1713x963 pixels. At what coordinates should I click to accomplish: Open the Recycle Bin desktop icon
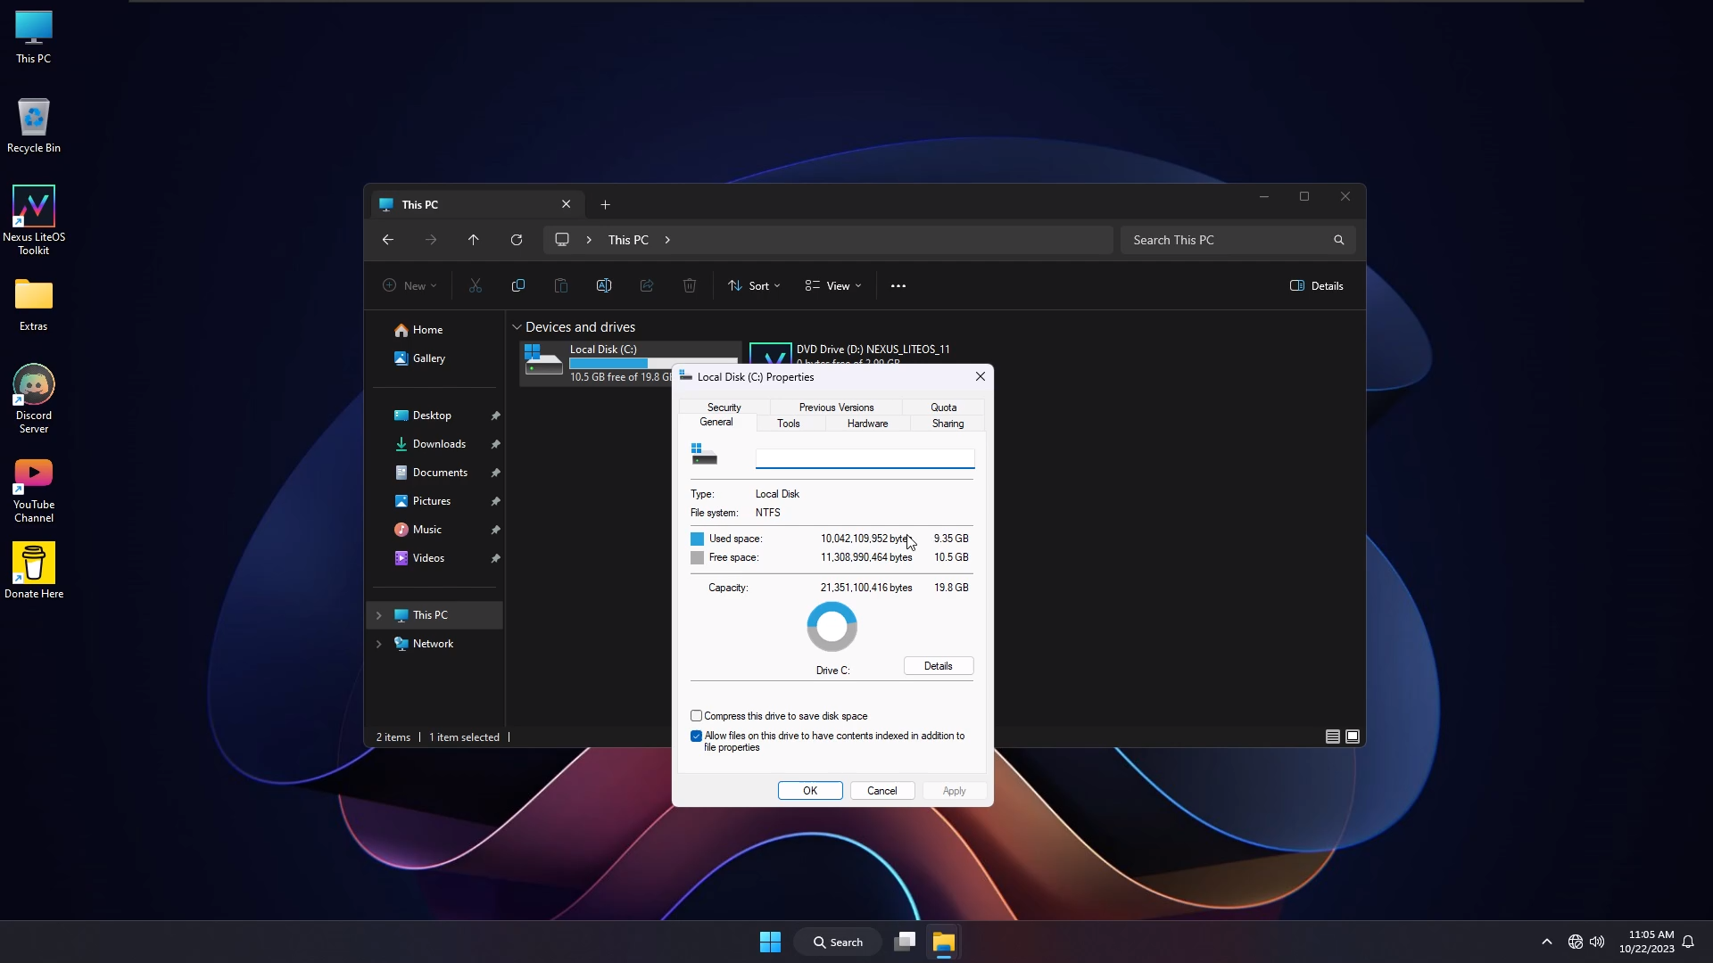34,126
